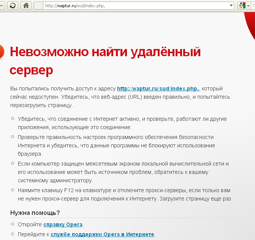Click the bullet starting Убедитесь, что соединение
255x240 pixels.
[122, 123]
